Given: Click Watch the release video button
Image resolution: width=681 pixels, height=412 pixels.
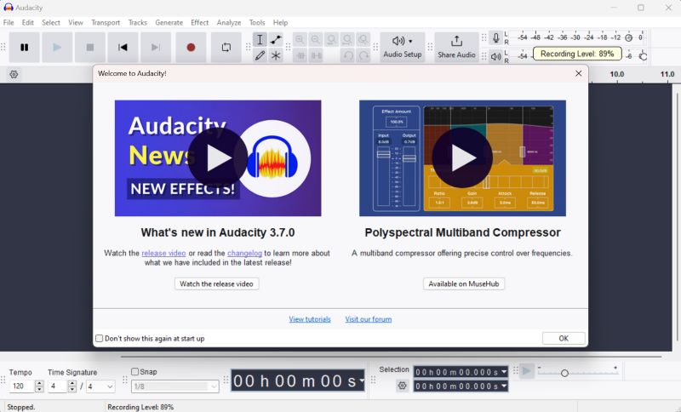Looking at the screenshot, I should [x=217, y=284].
